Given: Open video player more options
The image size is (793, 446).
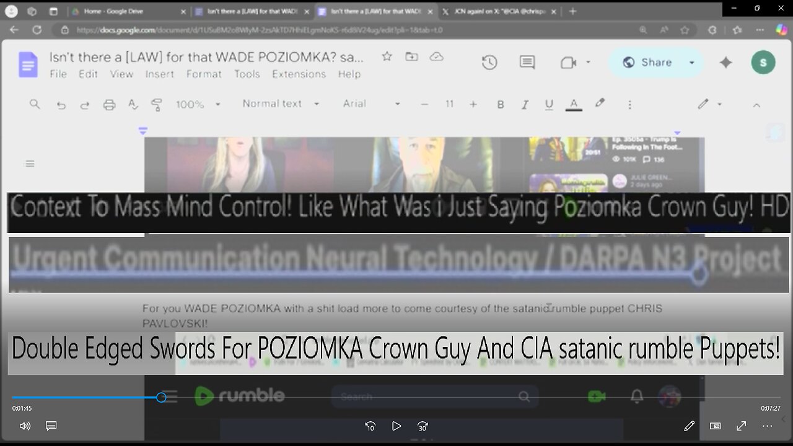Looking at the screenshot, I should [767, 426].
